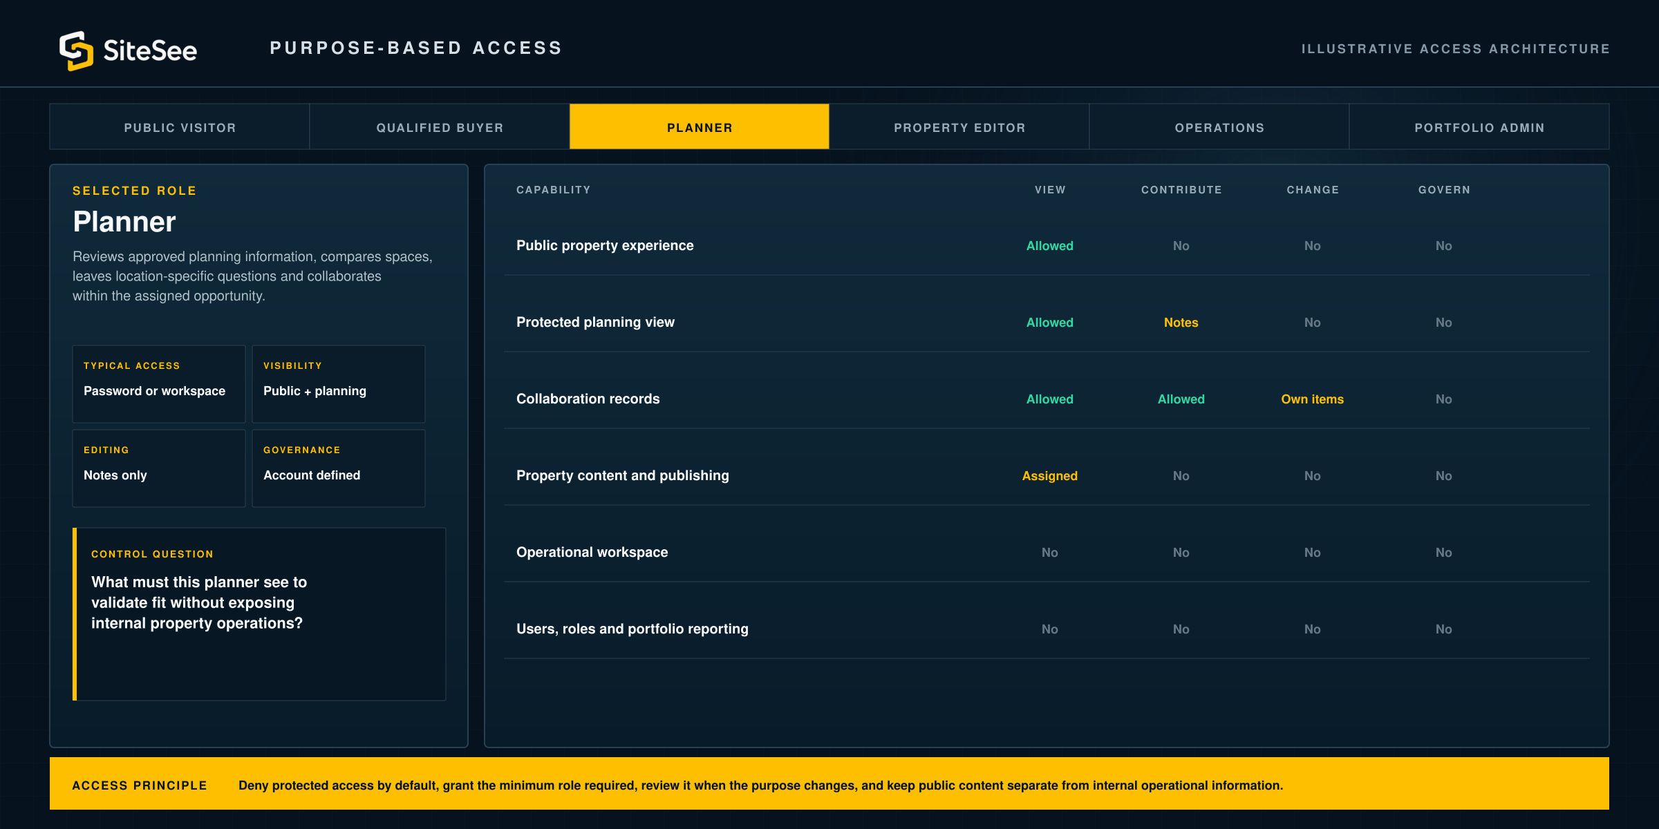Click Allowed under View for Protected planning view

pyautogui.click(x=1050, y=323)
